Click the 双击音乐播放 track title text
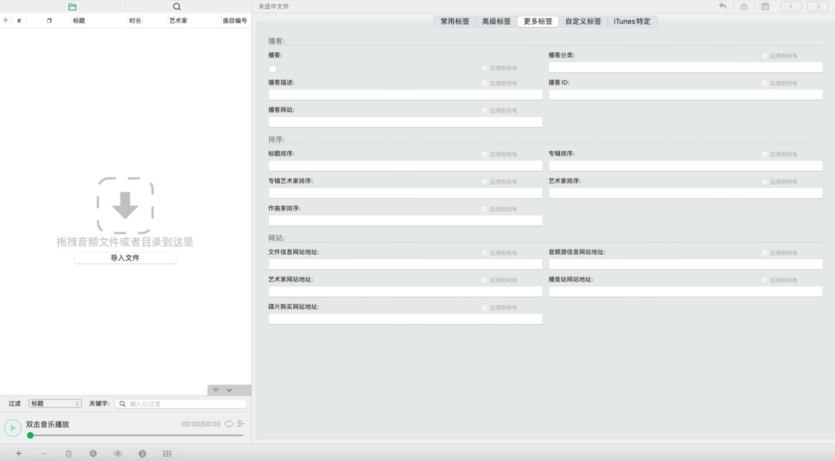835x461 pixels. pyautogui.click(x=48, y=424)
